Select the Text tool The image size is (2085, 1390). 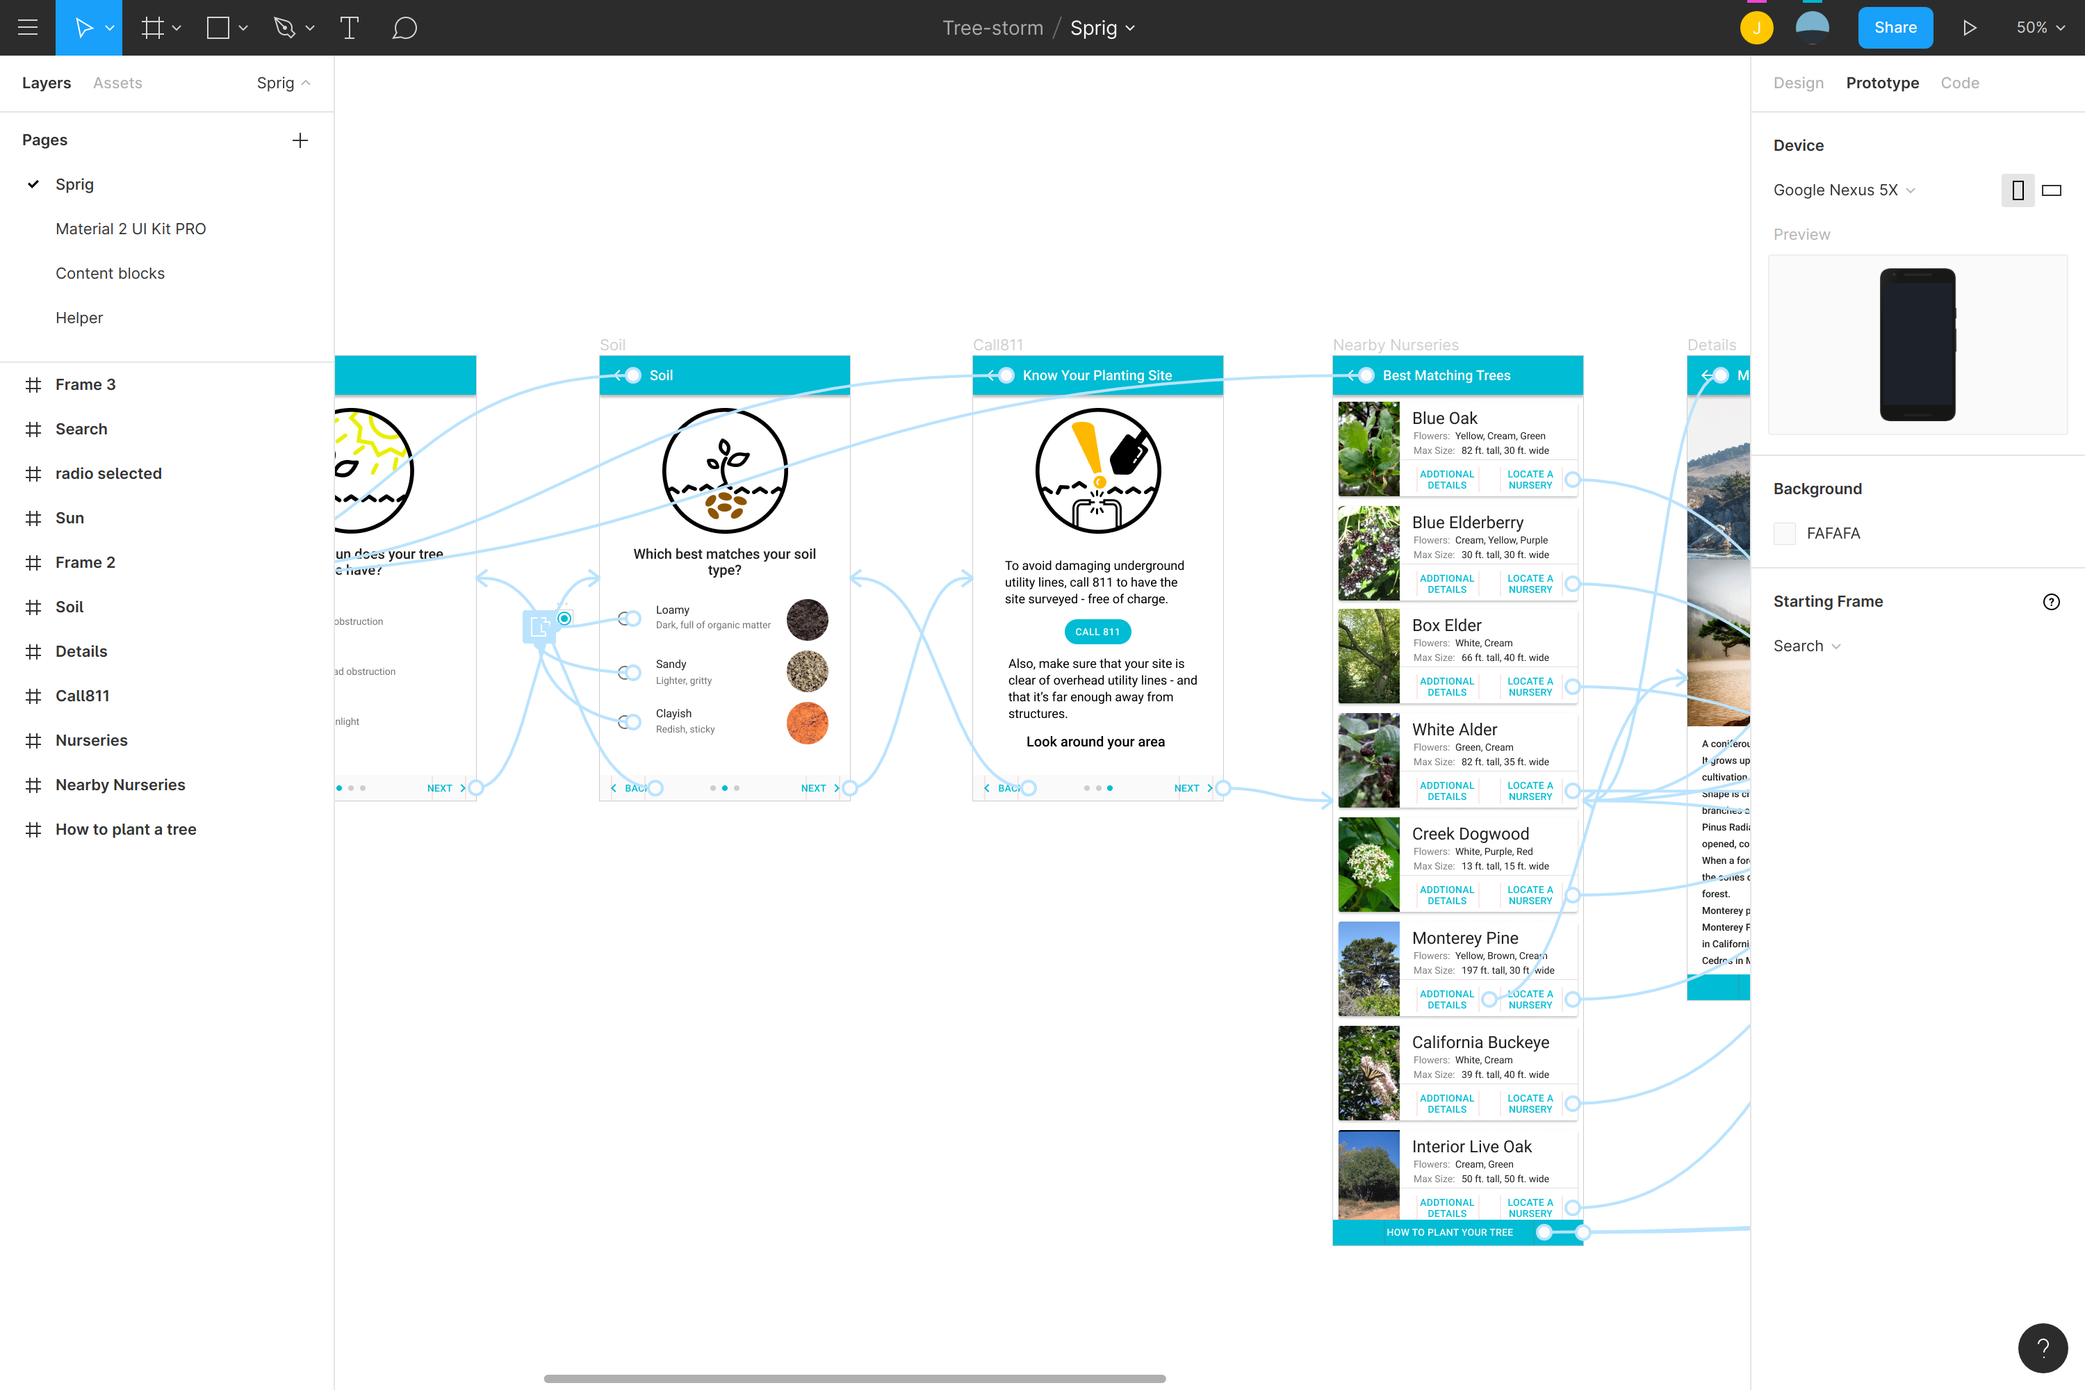click(x=350, y=28)
